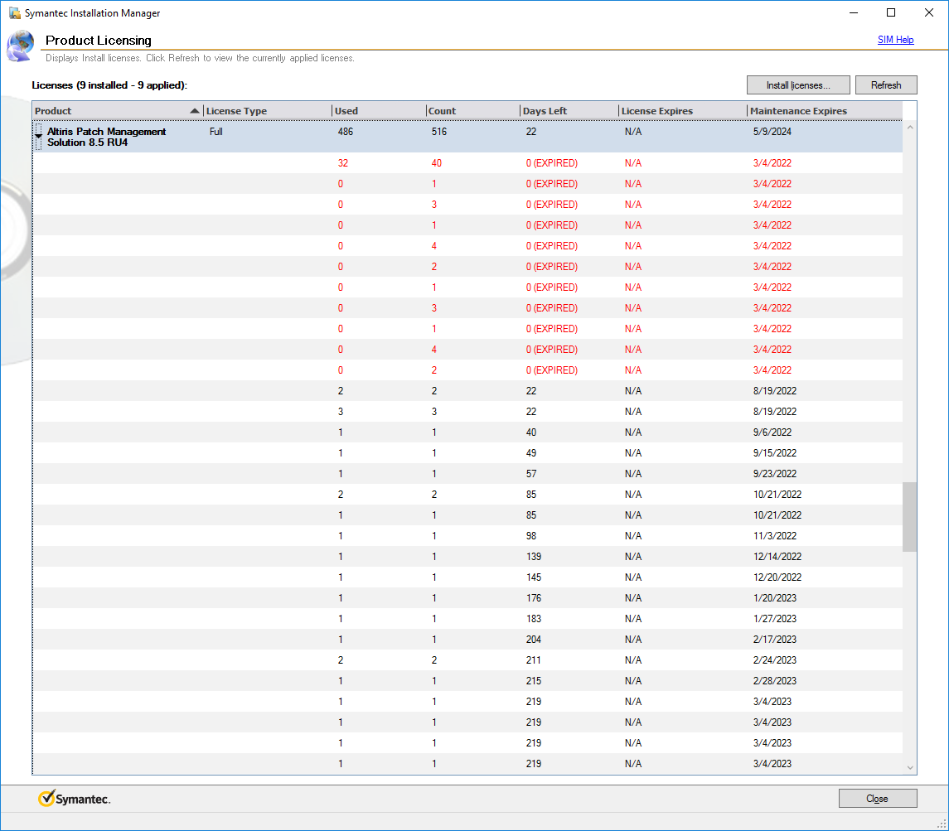Sort by the Used column header
The height and width of the screenshot is (831, 949).
(379, 111)
